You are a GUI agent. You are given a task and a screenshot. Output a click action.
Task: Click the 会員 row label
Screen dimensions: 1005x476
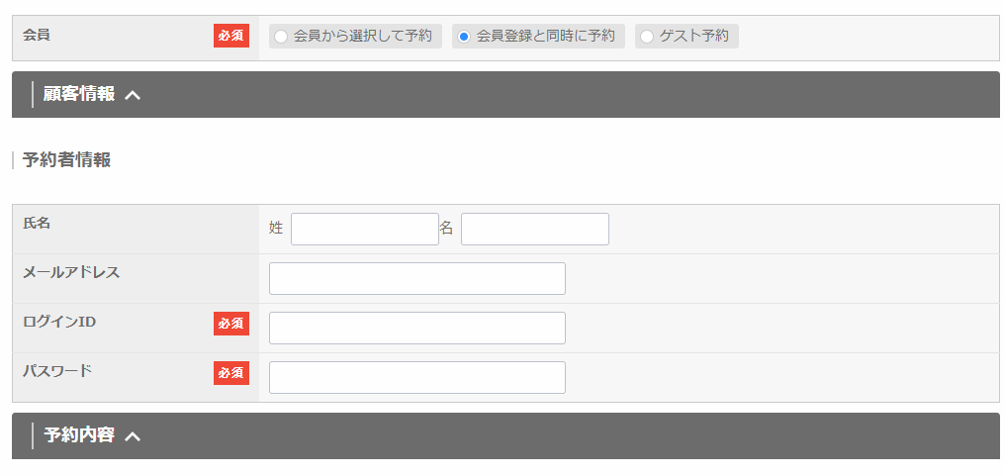click(37, 35)
